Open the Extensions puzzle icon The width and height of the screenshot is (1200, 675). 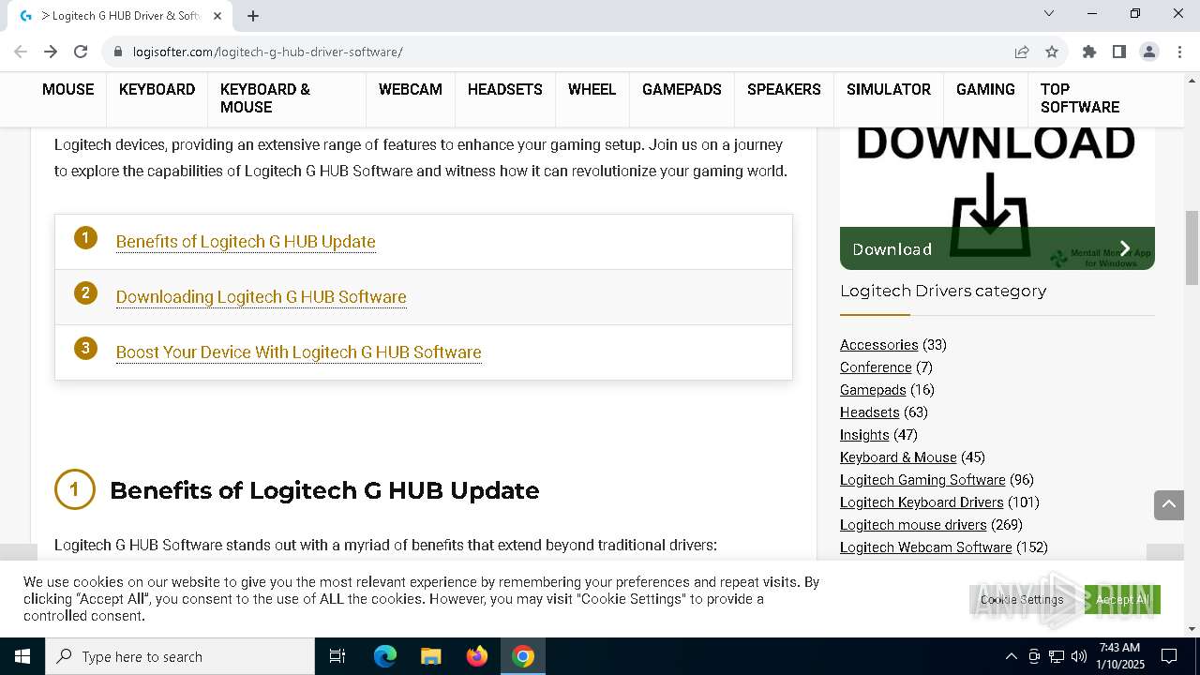[1089, 52]
